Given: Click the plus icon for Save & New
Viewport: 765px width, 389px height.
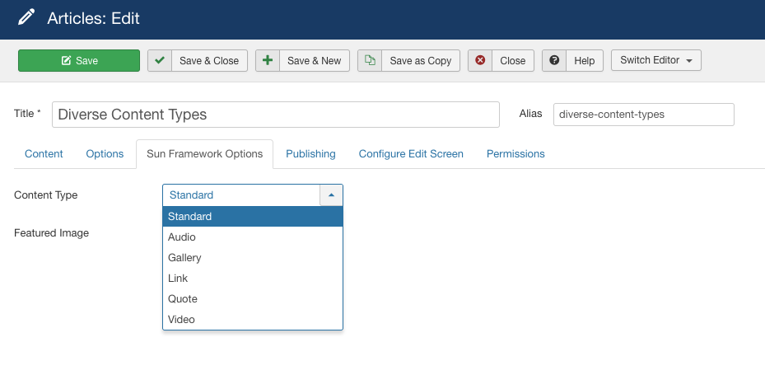Looking at the screenshot, I should point(268,61).
